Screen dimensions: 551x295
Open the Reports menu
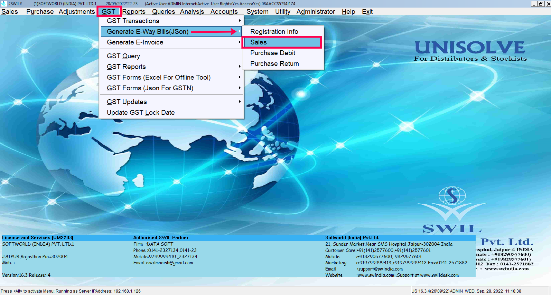click(134, 12)
